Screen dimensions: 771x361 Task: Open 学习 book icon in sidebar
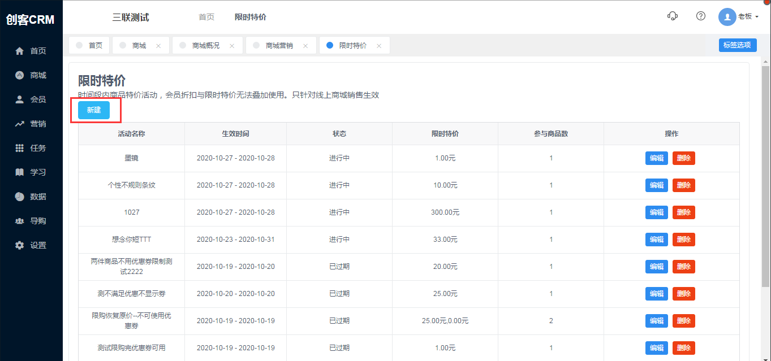pyautogui.click(x=20, y=172)
